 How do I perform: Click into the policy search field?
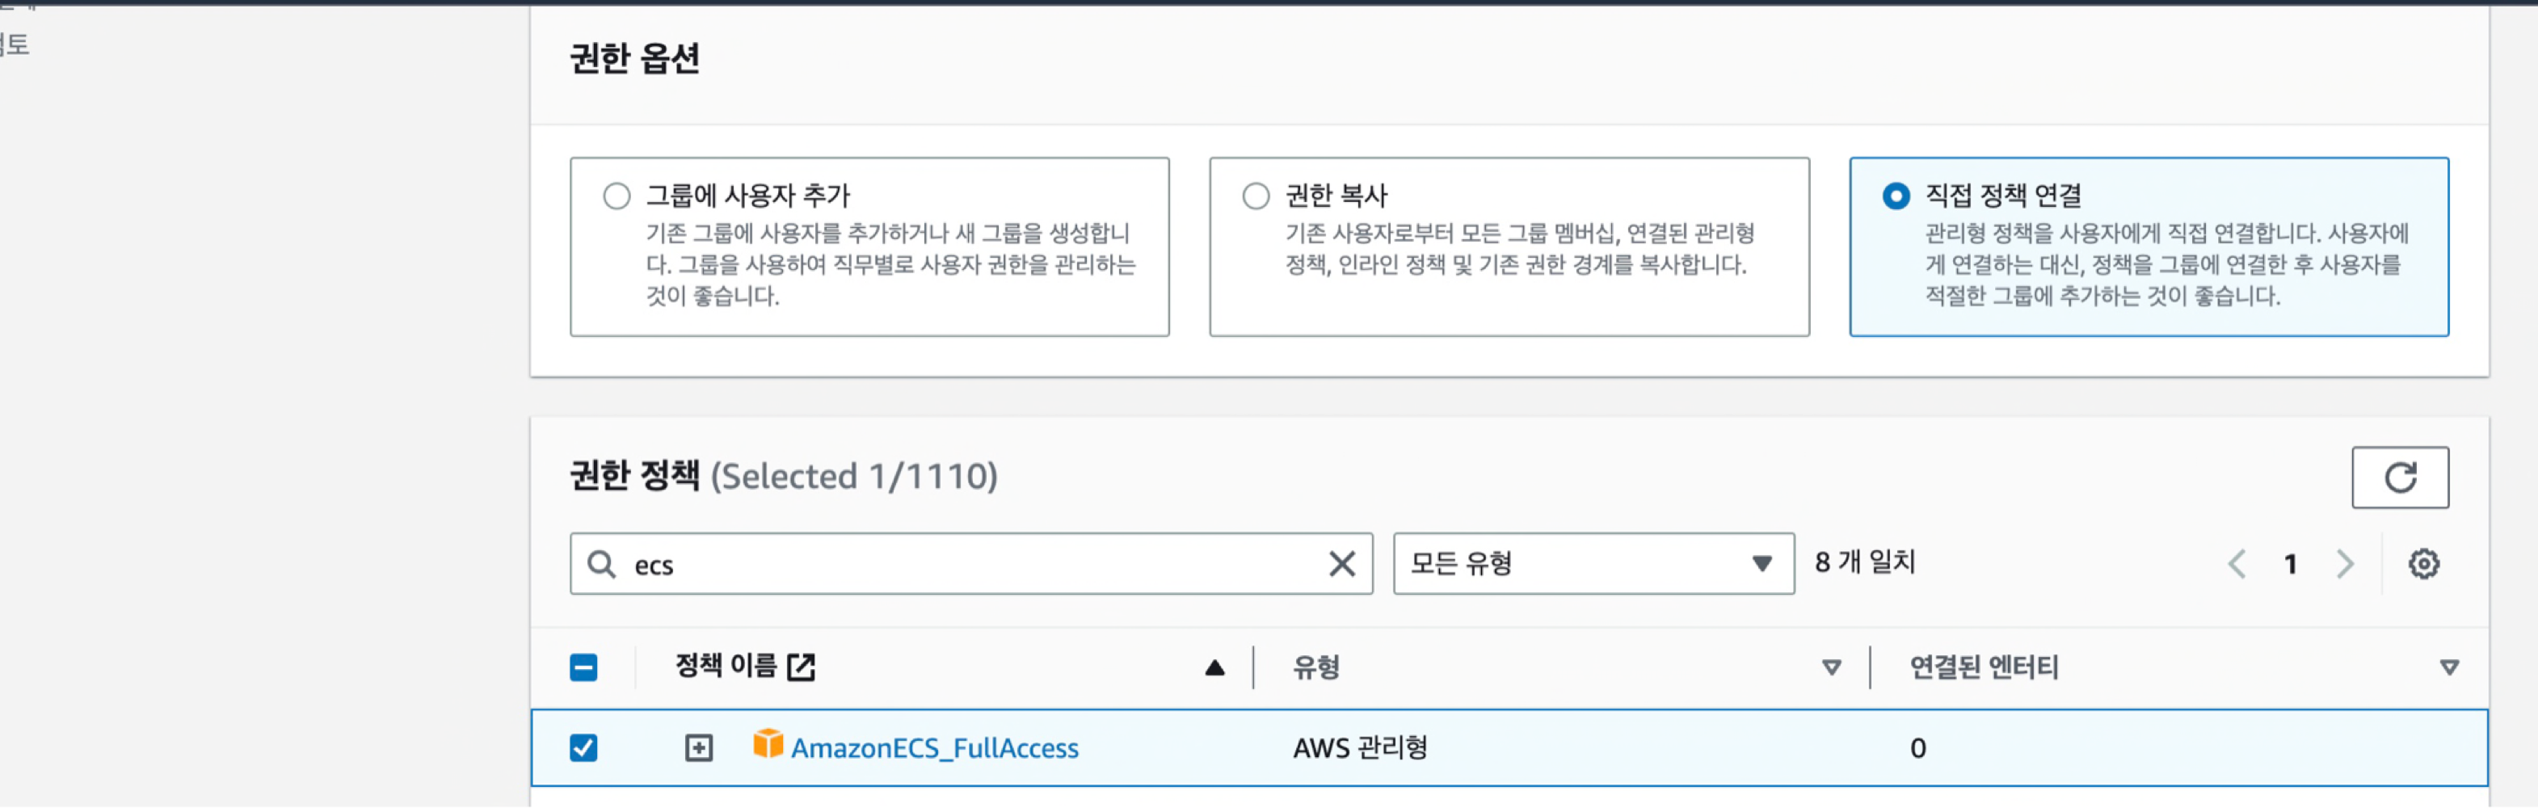[x=970, y=565]
